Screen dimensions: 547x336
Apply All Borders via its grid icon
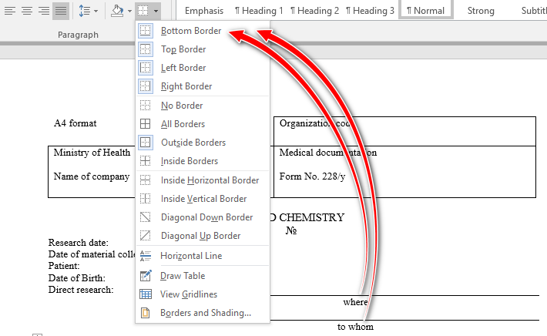146,124
